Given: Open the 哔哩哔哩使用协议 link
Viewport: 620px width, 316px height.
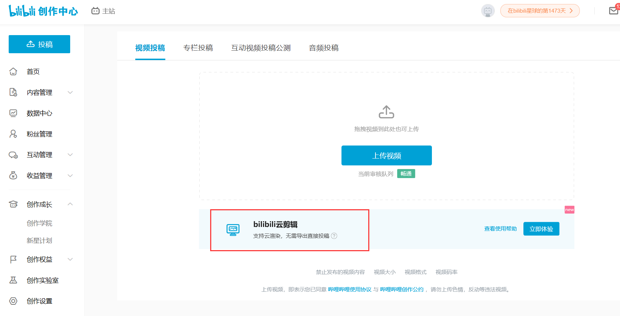Looking at the screenshot, I should pos(350,290).
